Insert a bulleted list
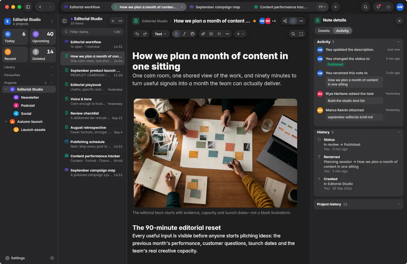 [211, 34]
